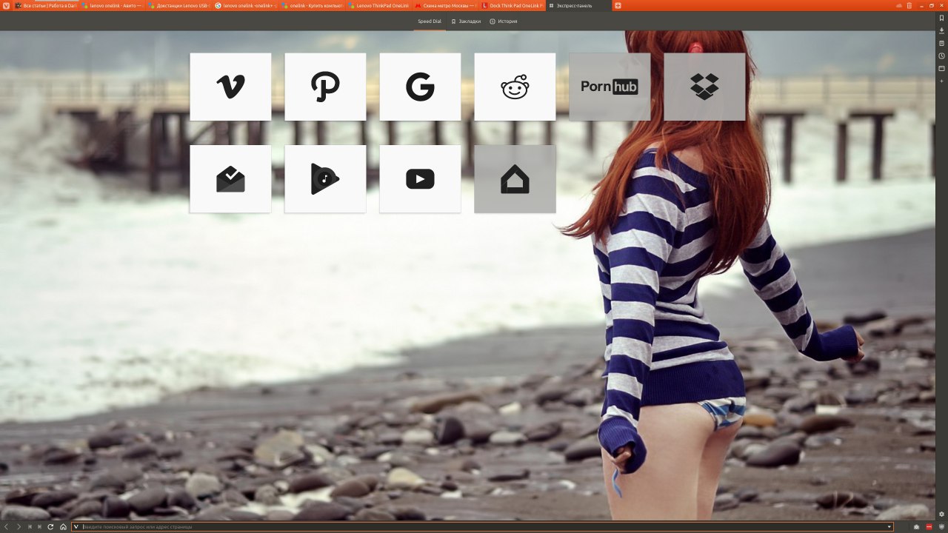Go to the home page
This screenshot has width=948, height=533.
(x=63, y=526)
